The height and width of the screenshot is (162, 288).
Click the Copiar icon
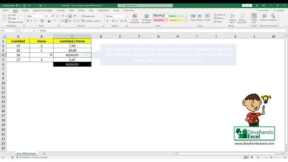click(9, 18)
